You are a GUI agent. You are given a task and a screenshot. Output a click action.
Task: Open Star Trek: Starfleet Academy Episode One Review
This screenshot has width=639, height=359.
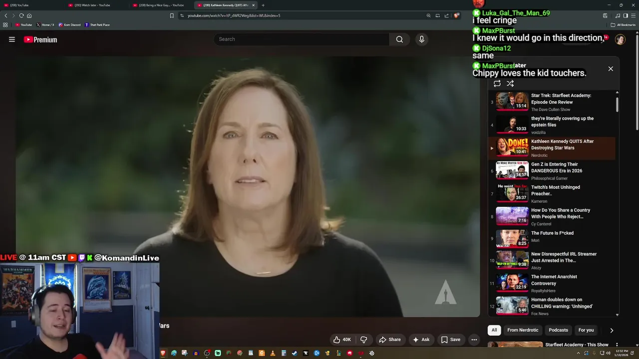[x=552, y=102]
